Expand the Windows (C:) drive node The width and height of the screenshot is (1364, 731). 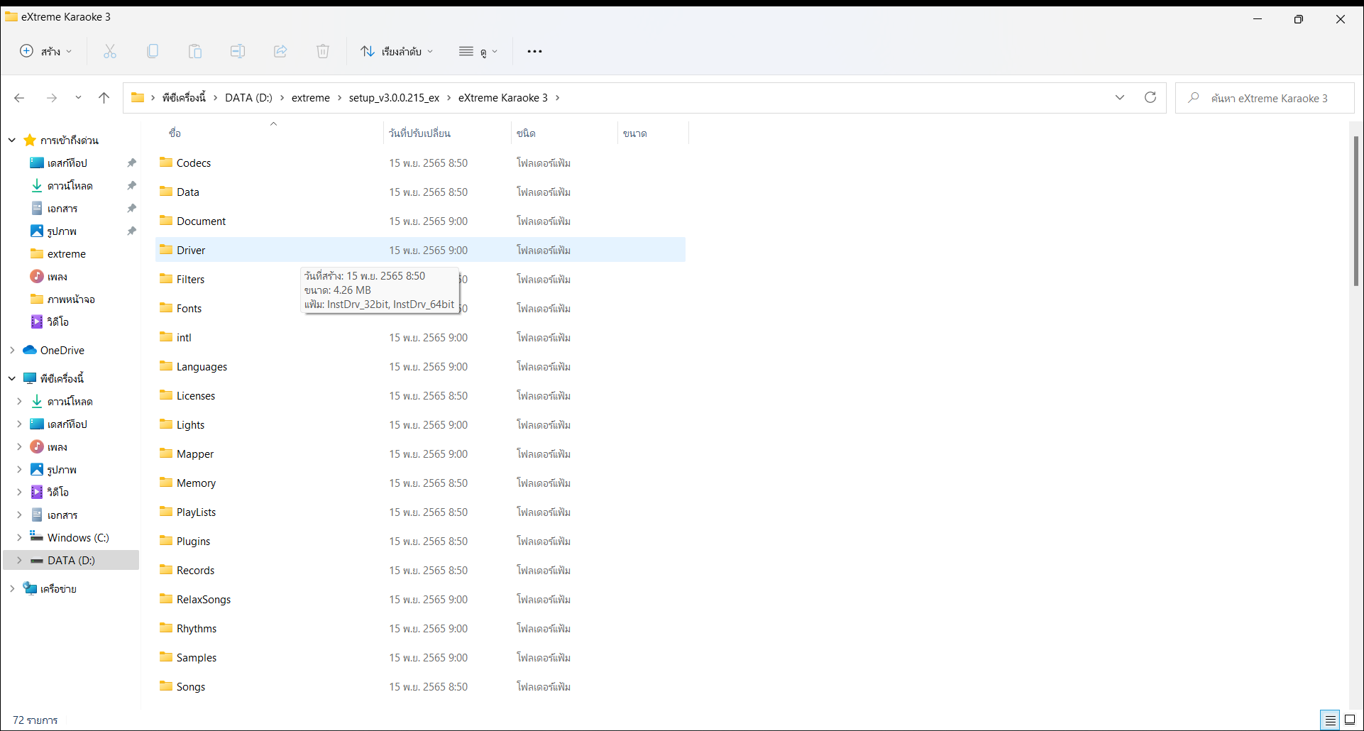click(19, 537)
